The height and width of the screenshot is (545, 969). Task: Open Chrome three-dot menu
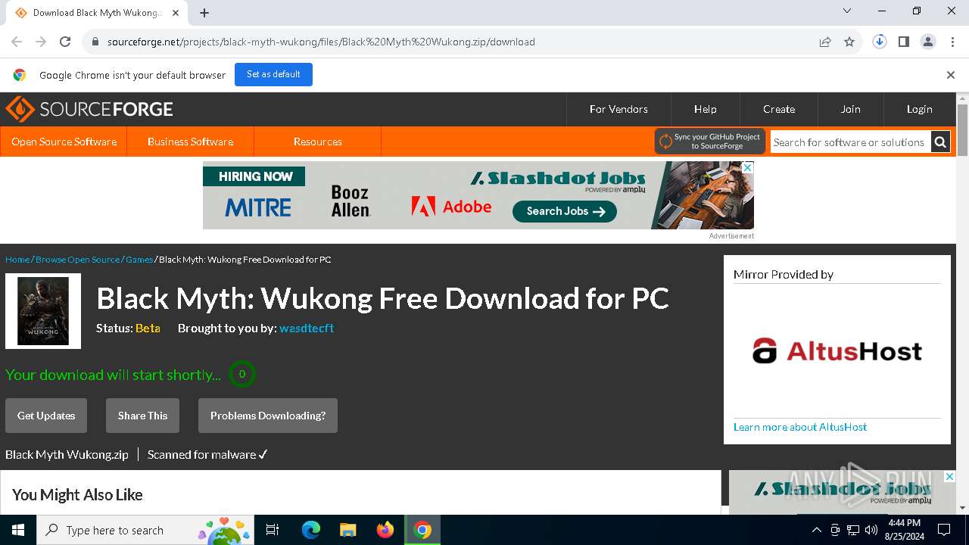[x=952, y=42]
